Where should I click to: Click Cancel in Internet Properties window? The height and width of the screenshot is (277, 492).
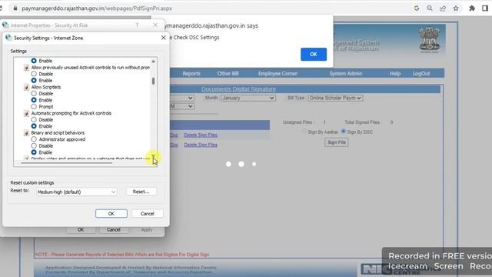pyautogui.click(x=113, y=230)
